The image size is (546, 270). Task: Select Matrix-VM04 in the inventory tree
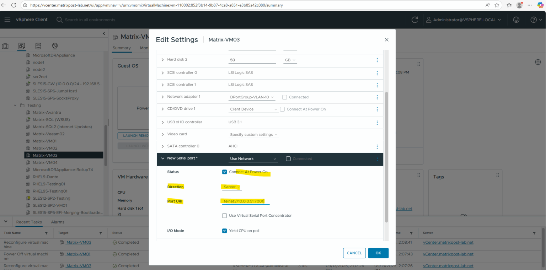pyautogui.click(x=45, y=162)
